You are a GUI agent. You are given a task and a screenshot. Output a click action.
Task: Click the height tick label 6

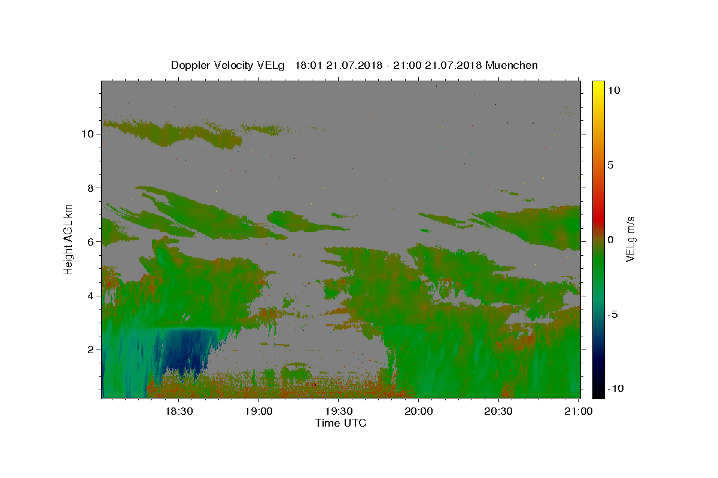pyautogui.click(x=90, y=242)
